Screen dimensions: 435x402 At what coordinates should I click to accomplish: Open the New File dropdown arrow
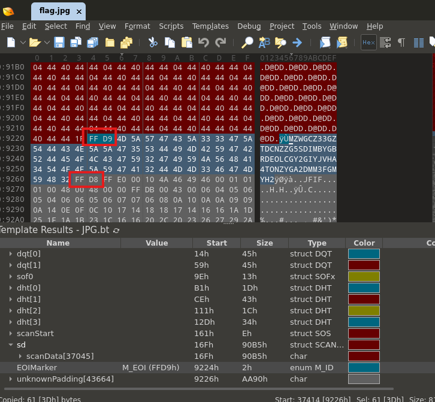[23, 43]
